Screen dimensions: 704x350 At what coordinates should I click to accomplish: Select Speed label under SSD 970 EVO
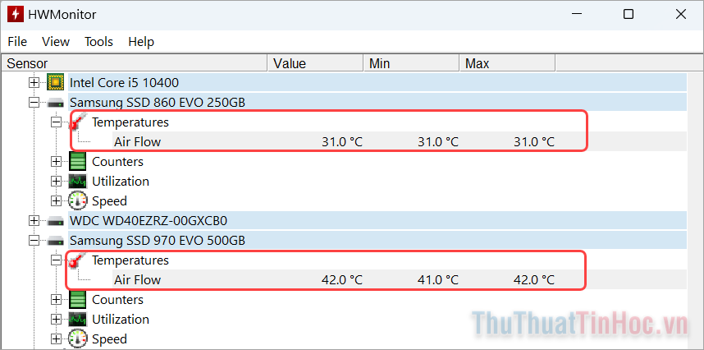(110, 338)
